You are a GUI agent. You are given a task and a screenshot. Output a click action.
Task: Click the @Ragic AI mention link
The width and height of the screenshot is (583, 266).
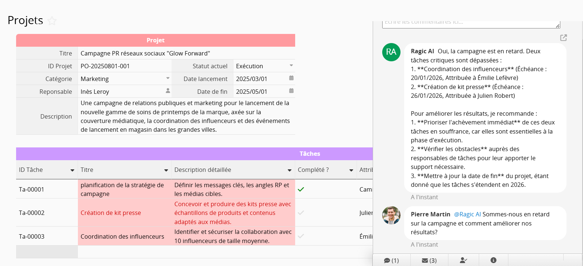click(x=467, y=215)
